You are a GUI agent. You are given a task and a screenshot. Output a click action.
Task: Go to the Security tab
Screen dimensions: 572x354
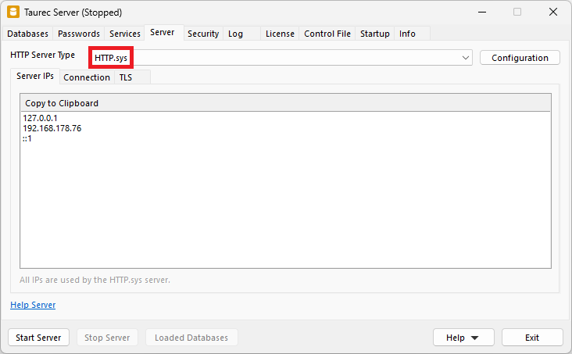203,34
